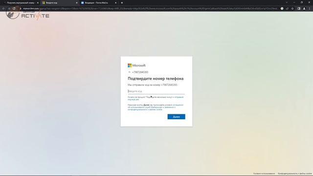Open the browser side panel

click(299, 9)
